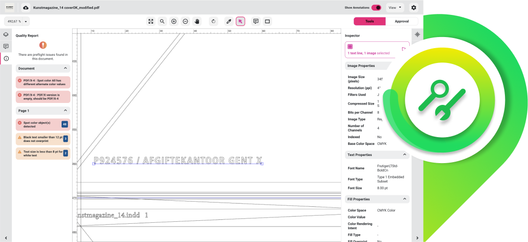The width and height of the screenshot is (528, 242).
Task: Click the fit-to-screen icon
Action: [x=151, y=22]
